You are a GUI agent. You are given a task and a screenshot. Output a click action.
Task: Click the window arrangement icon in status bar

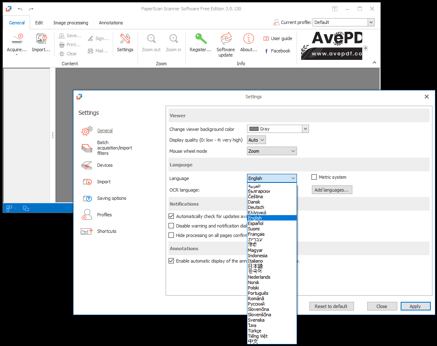coord(26,208)
